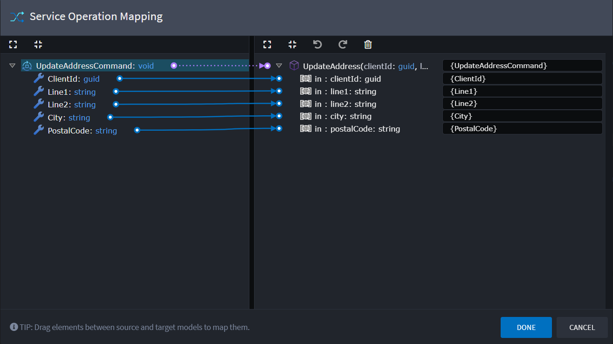Image resolution: width=613 pixels, height=344 pixels.
Task: Click parameter icon beside postalCode: string
Action: pyautogui.click(x=305, y=129)
